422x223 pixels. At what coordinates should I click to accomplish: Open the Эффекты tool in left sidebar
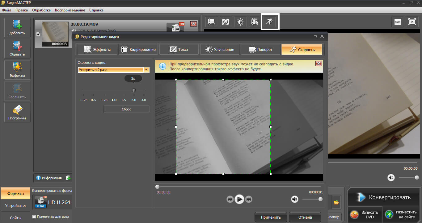[x=17, y=70]
